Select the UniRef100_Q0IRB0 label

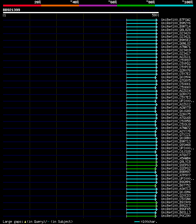coord(176,138)
